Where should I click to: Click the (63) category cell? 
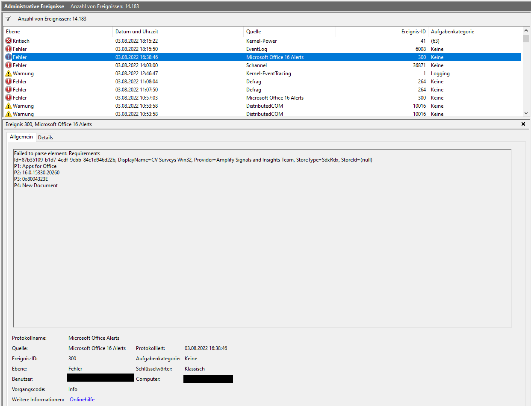[435, 41]
